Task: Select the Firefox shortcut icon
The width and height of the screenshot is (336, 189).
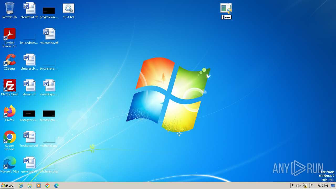Action: (x=9, y=111)
